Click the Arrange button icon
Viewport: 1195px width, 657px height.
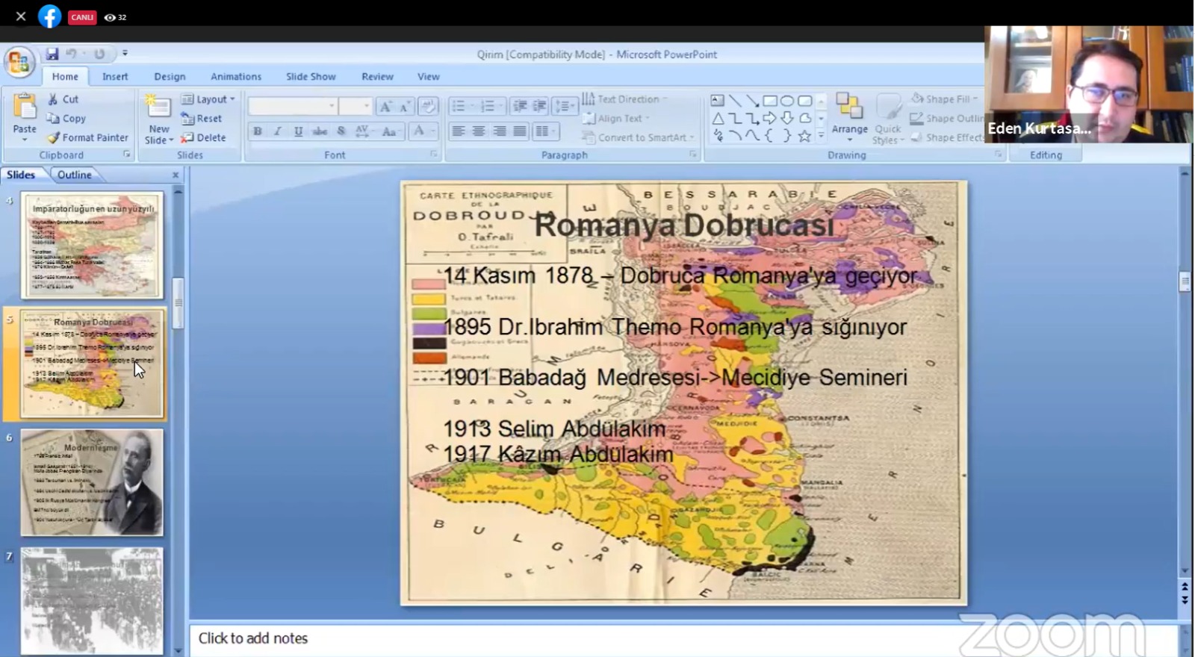[x=849, y=107]
